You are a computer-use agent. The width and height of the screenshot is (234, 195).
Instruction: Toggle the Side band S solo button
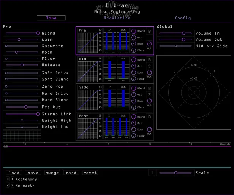click(150, 94)
